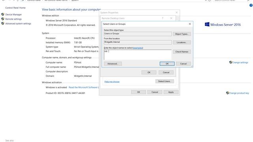Select the domain value 'WidgetIlc.Internal'
This screenshot has height=142, width=253.
pos(83,76)
